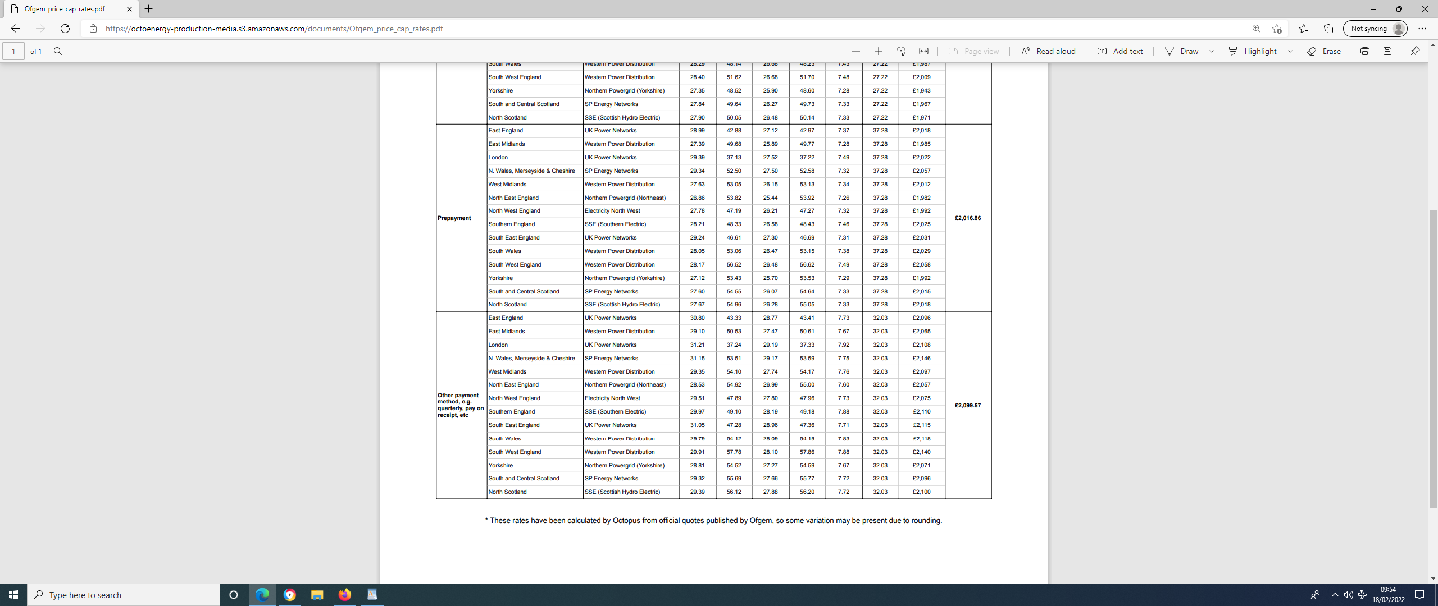The height and width of the screenshot is (606, 1438).
Task: Refresh the PDF page
Action: (65, 29)
